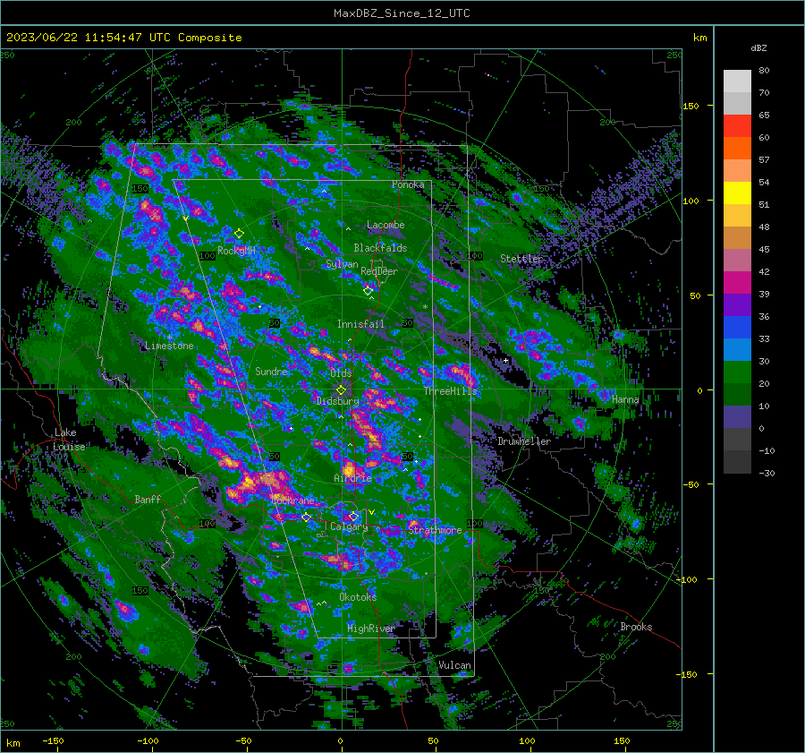Click the Calgary city label
Image resolution: width=805 pixels, height=753 pixels.
(x=349, y=526)
